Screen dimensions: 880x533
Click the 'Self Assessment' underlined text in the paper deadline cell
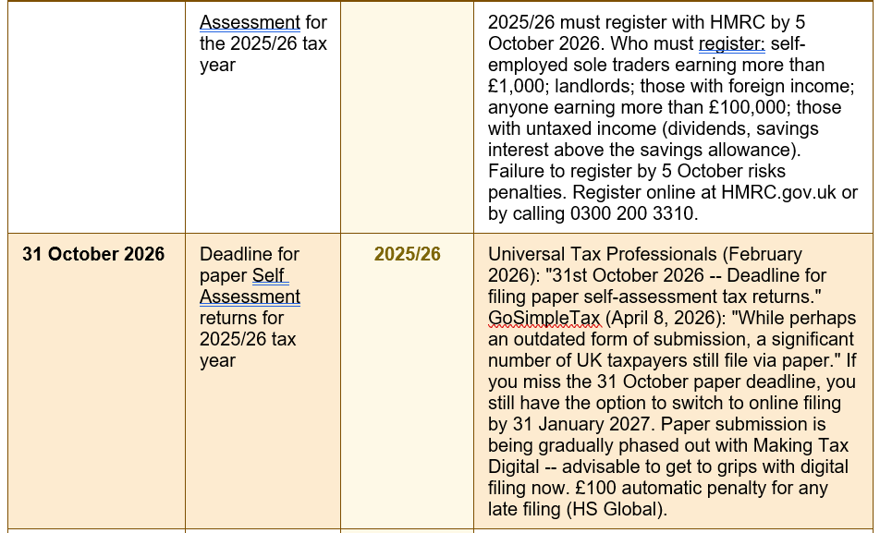pyautogui.click(x=250, y=286)
